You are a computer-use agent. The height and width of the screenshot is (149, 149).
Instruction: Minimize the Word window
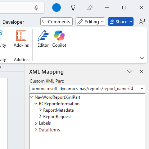(107, 8)
